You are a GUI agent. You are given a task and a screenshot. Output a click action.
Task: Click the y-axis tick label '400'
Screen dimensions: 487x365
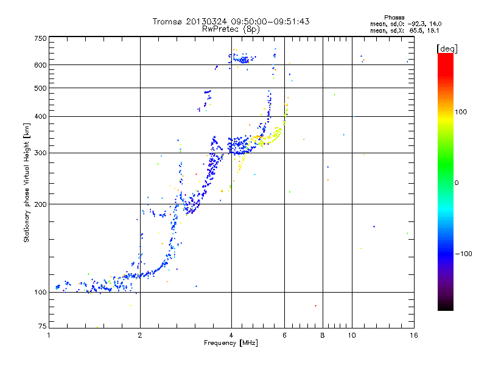tap(40, 117)
